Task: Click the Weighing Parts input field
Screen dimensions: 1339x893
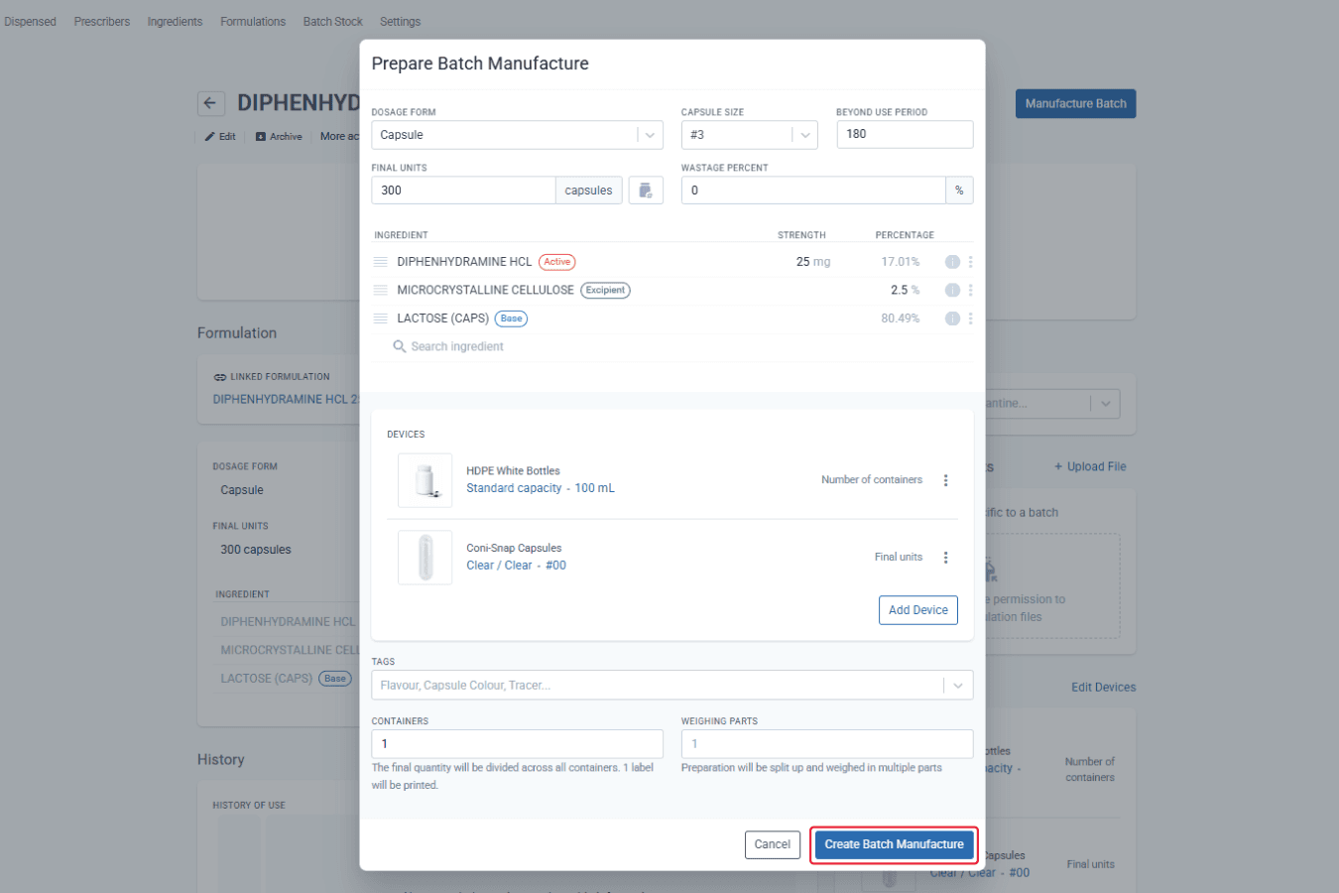Action: [827, 744]
